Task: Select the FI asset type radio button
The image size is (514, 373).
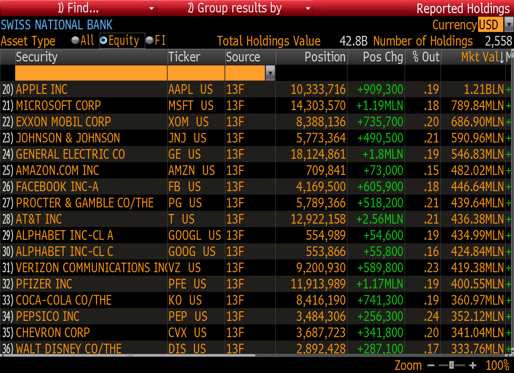Action: click(x=149, y=40)
